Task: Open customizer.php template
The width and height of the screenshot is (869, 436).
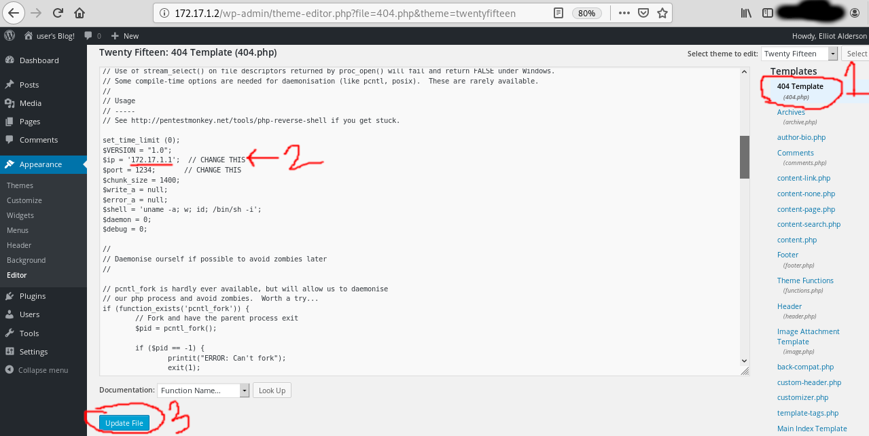Action: tap(803, 397)
